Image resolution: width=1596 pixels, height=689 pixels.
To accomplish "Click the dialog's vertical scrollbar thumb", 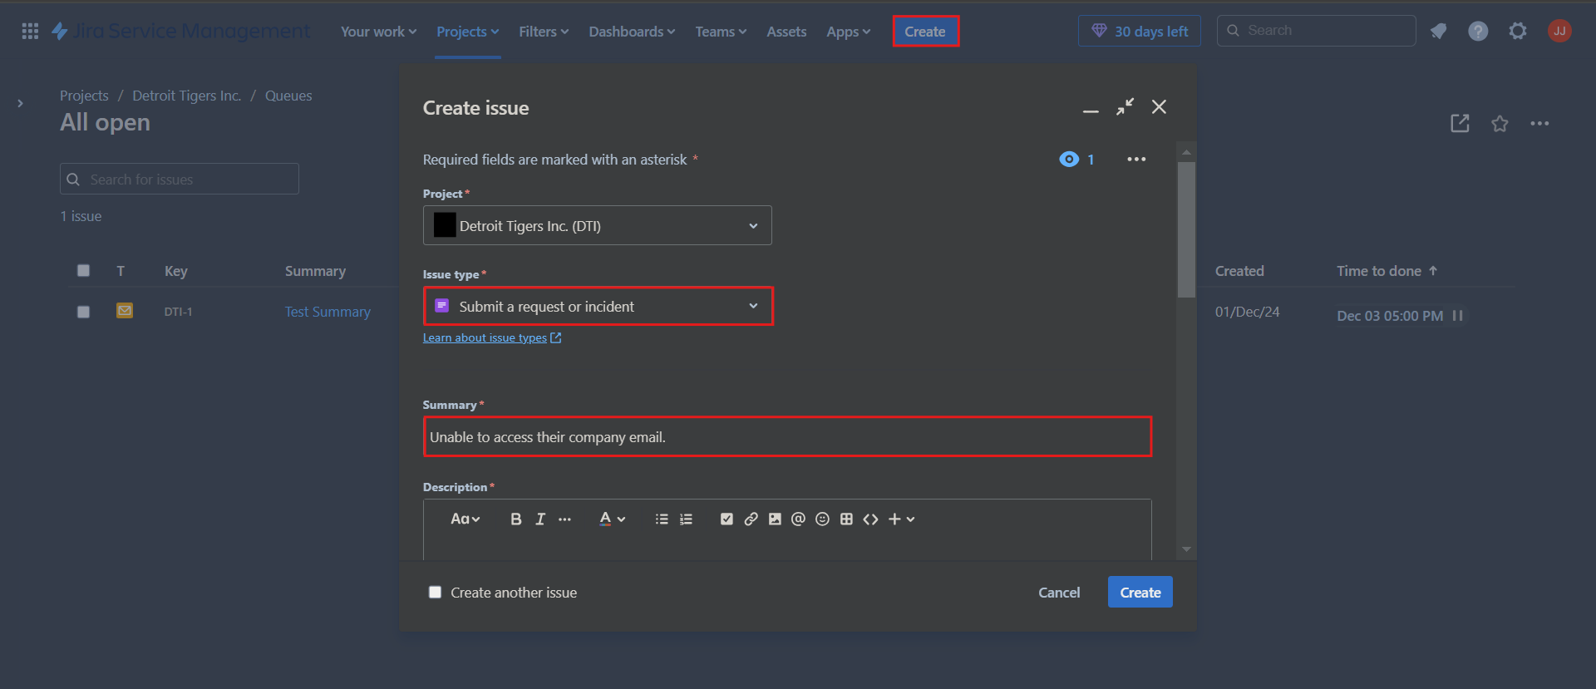I will coord(1186,229).
